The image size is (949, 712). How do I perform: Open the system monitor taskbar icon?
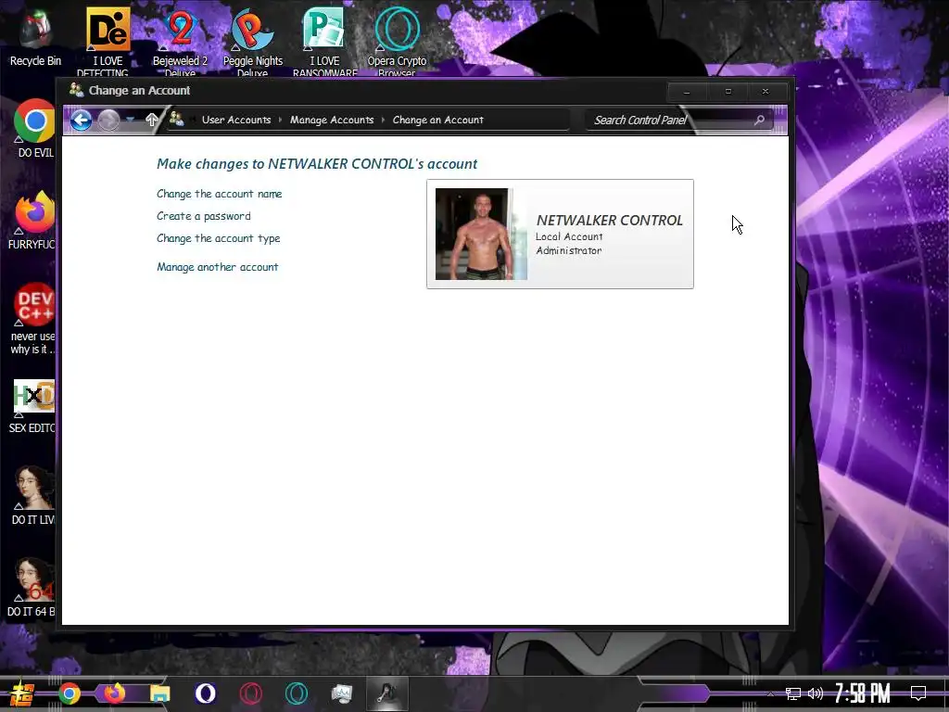click(x=342, y=693)
